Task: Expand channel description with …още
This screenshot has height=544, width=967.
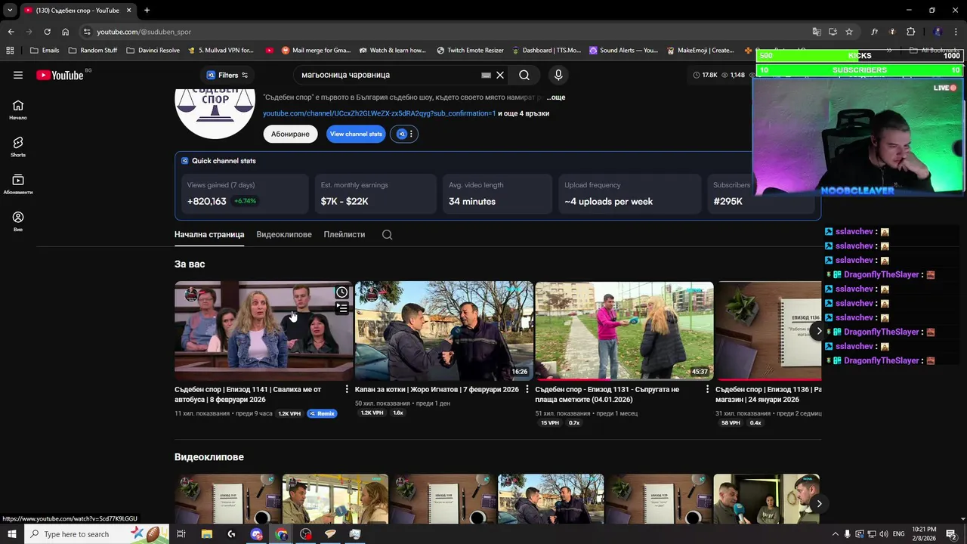Action: (556, 97)
